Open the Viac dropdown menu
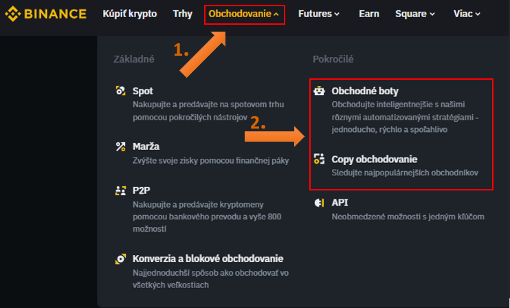510x308 pixels. (x=467, y=14)
